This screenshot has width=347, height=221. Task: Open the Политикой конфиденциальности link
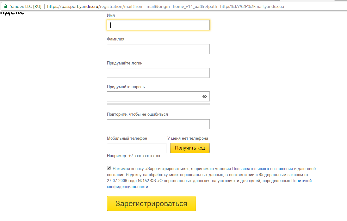[301, 181]
